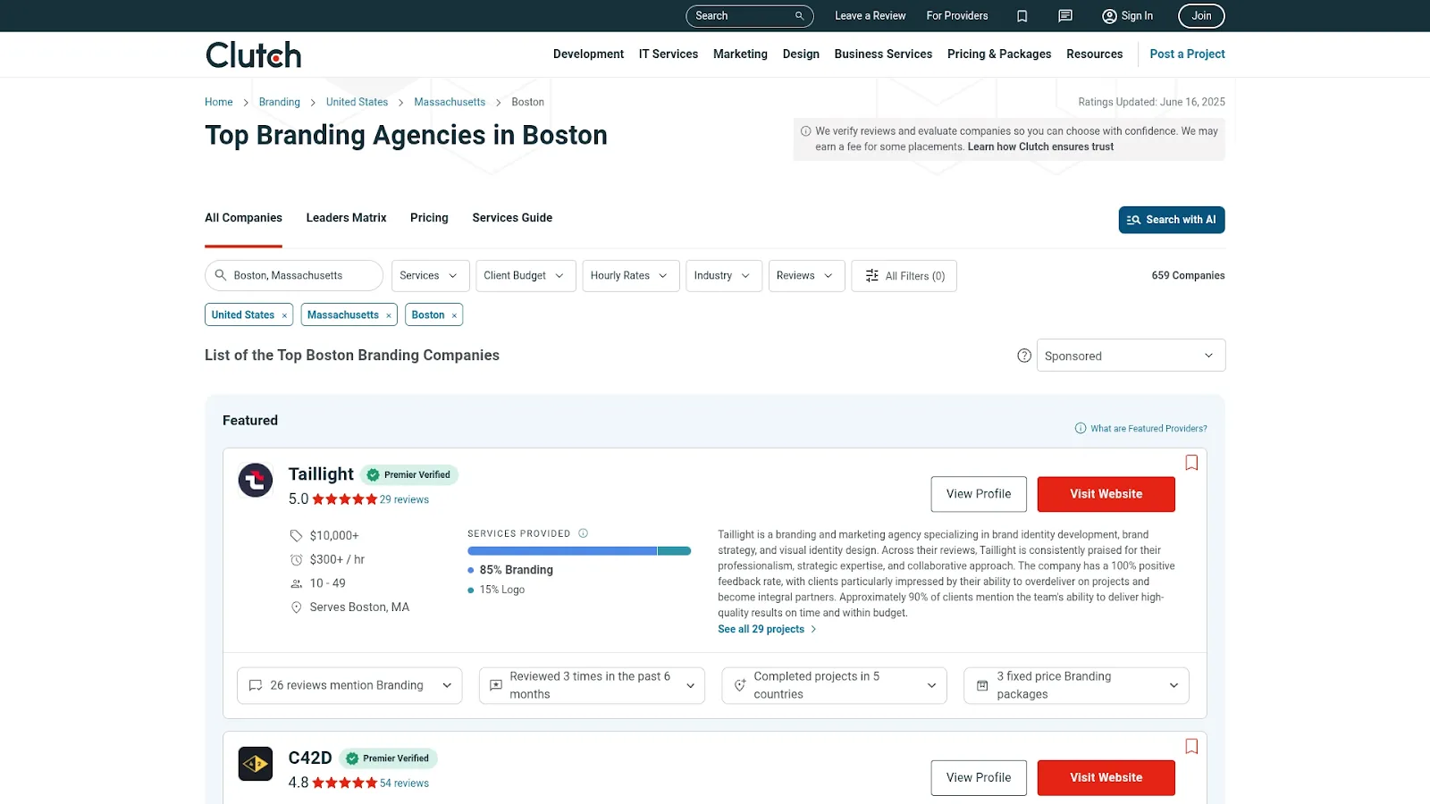The width and height of the screenshot is (1430, 804).
Task: Click Visit Website for Taillight
Action: click(1106, 494)
